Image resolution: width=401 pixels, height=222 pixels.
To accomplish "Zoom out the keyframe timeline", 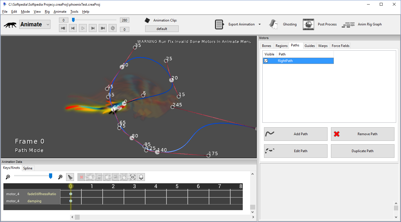I will pos(8,177).
